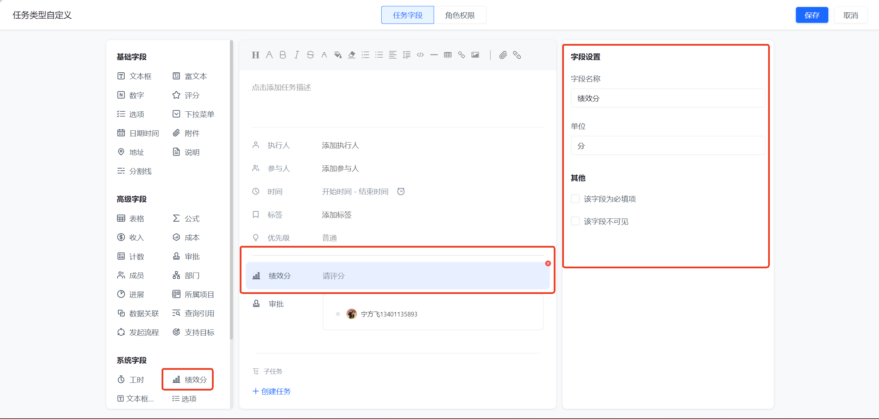Attach a file with the paperclip icon

pos(503,55)
